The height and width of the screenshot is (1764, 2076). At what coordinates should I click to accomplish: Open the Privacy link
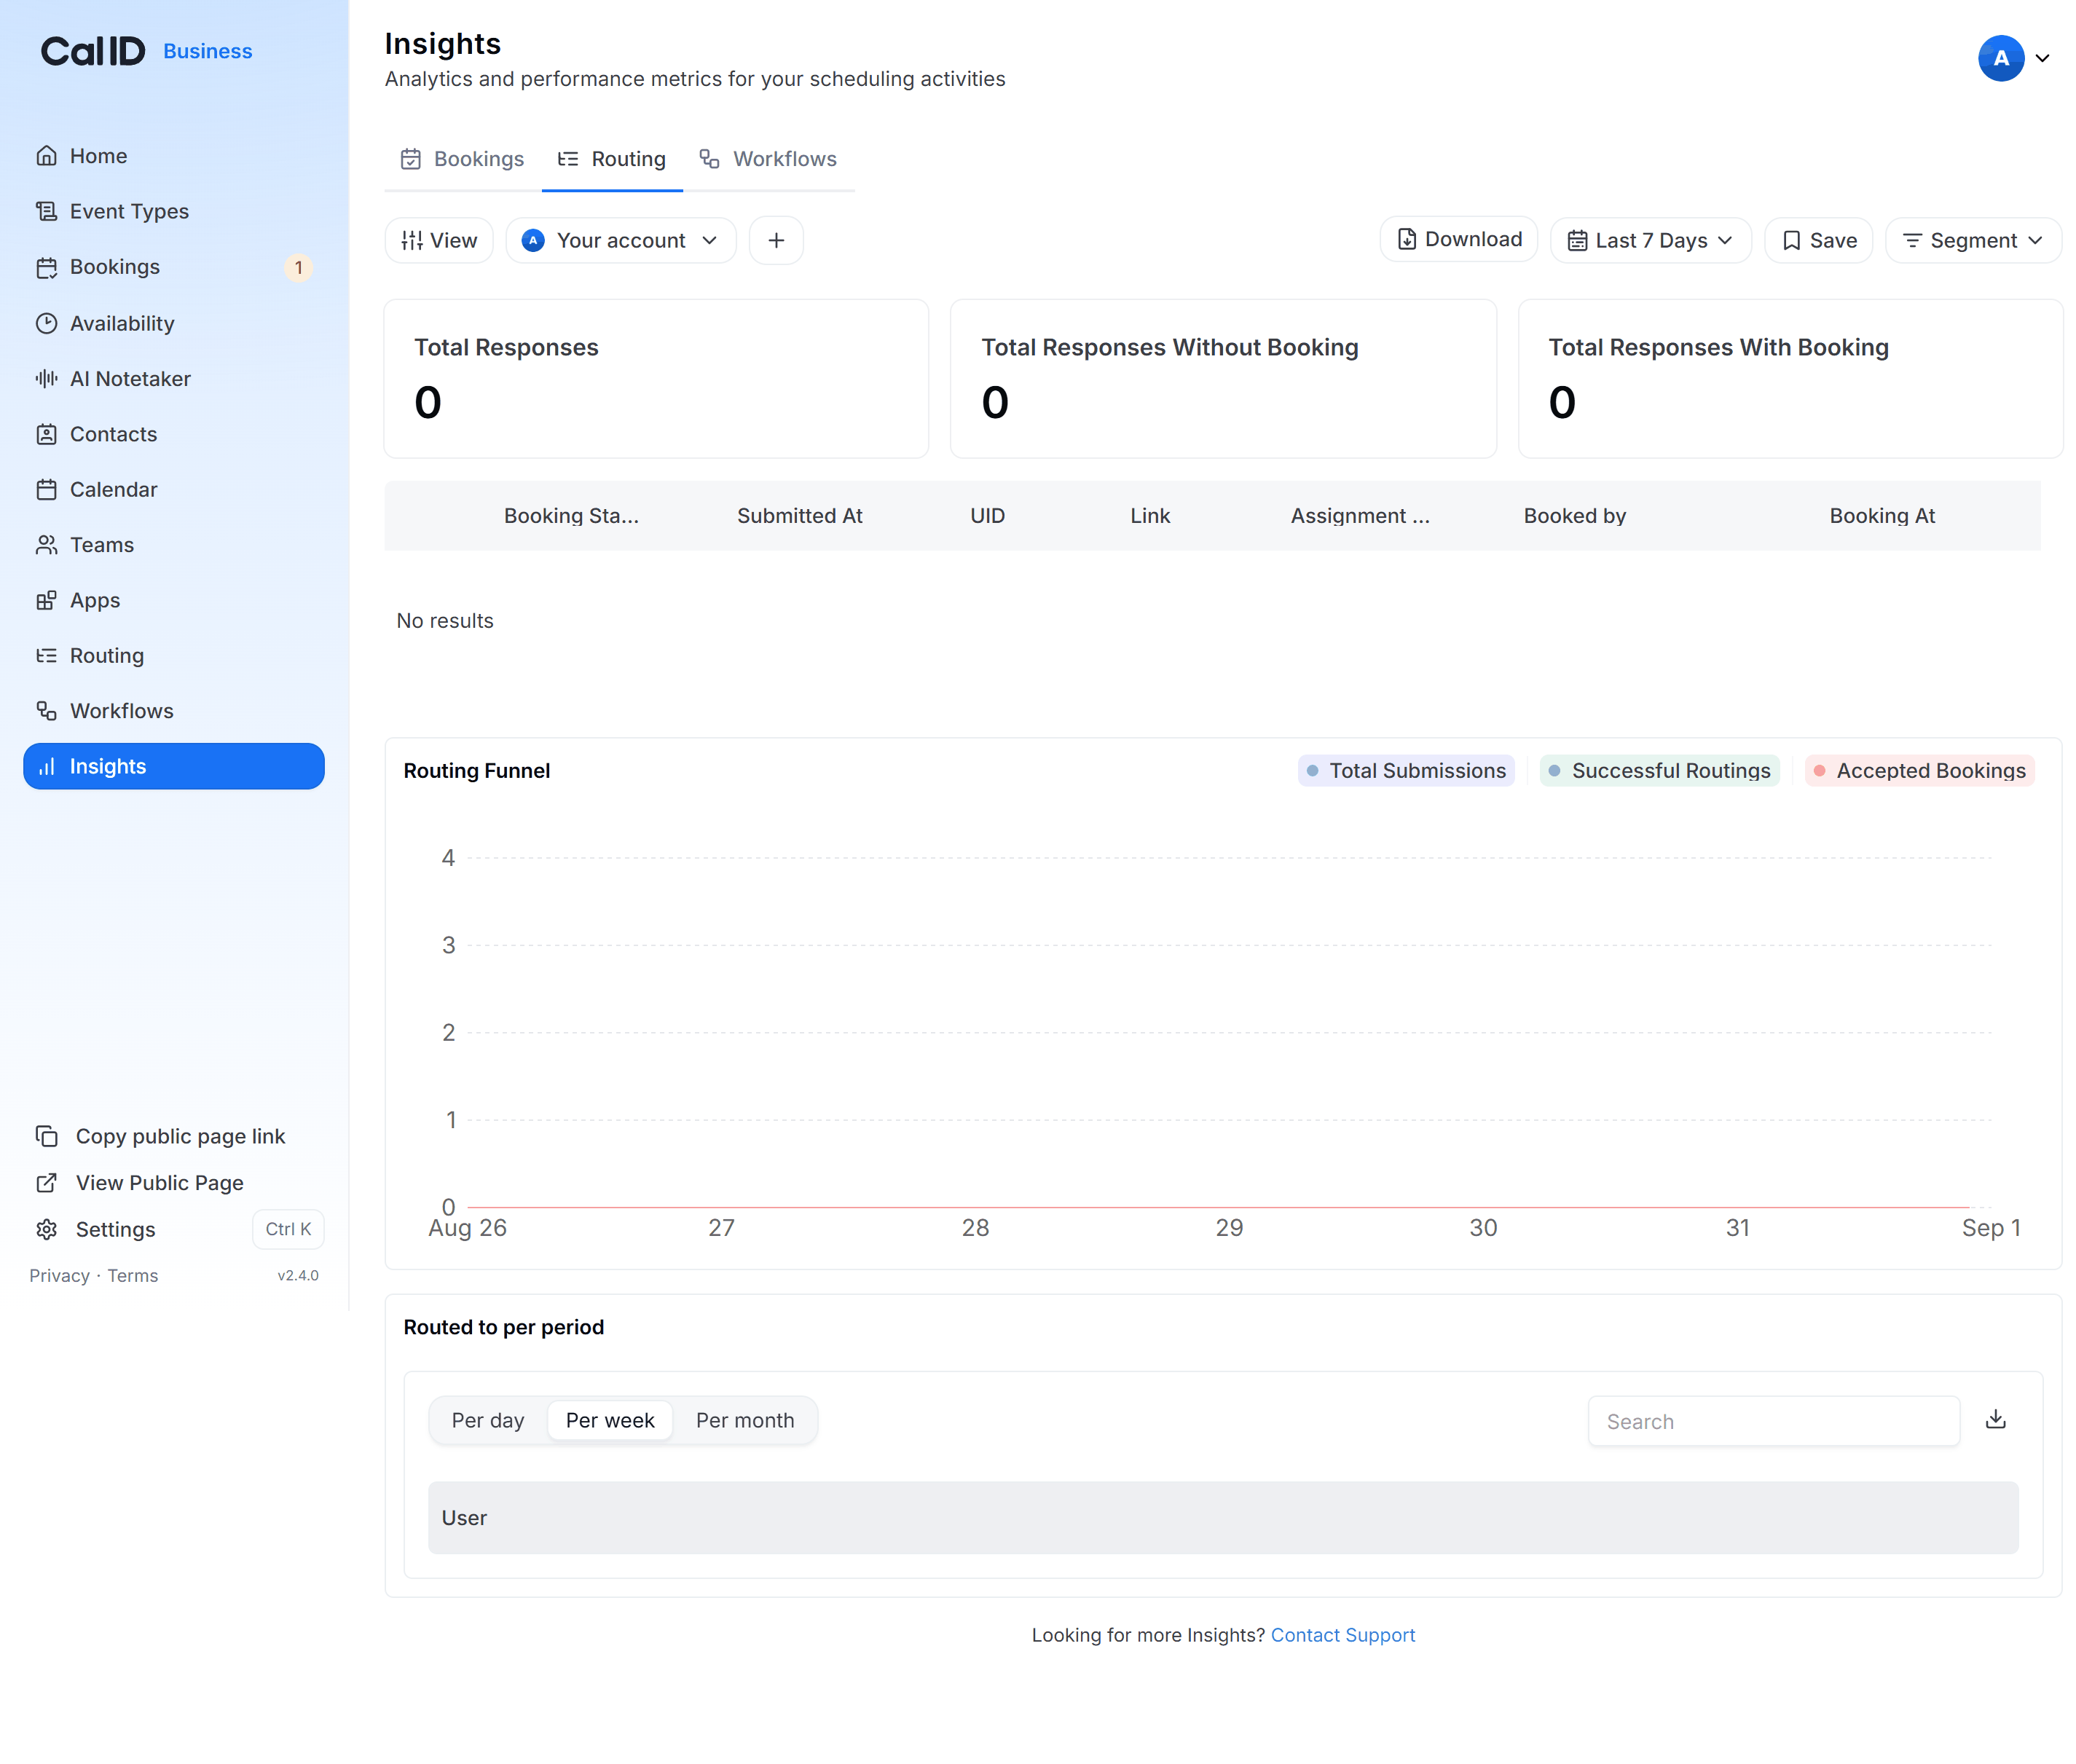(59, 1276)
